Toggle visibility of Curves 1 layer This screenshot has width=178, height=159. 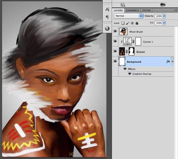pos(115,41)
